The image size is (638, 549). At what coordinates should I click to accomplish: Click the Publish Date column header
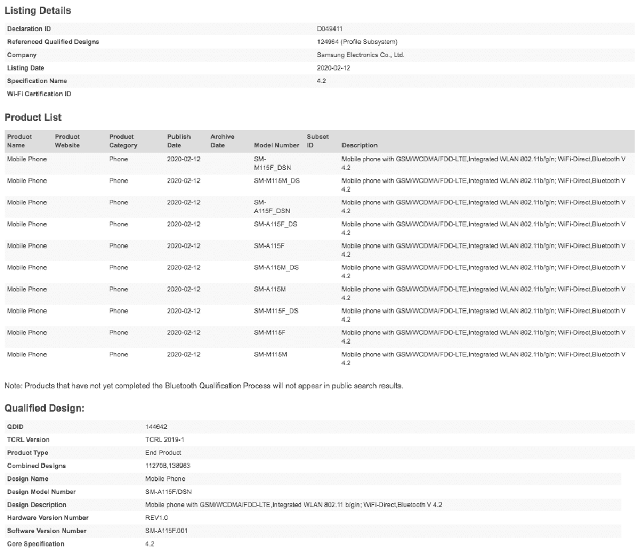click(179, 141)
